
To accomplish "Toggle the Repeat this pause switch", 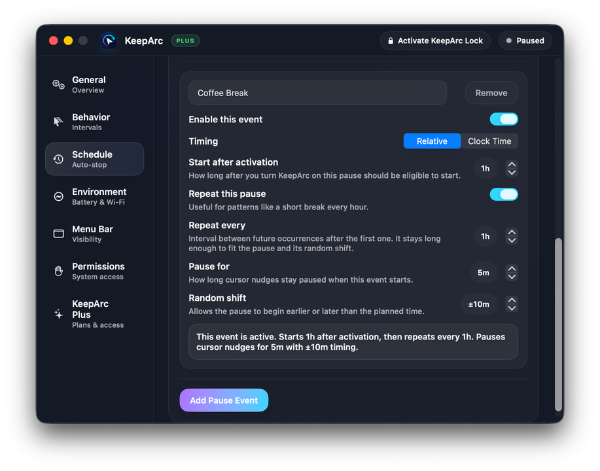I will point(504,194).
